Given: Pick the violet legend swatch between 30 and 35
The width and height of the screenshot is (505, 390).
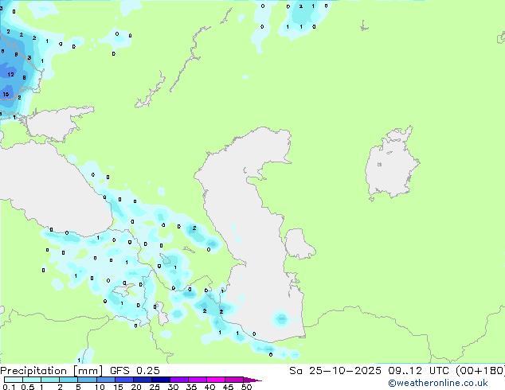Looking at the screenshot, I should [179, 380].
